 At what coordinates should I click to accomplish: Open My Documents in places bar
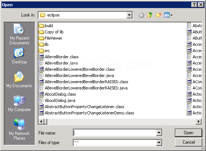pos(19,80)
